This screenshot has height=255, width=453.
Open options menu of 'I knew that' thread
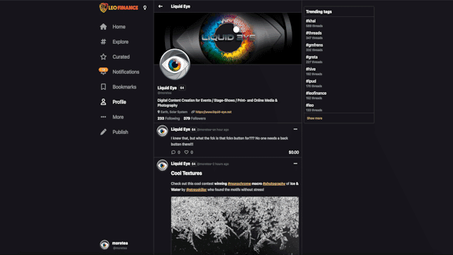click(x=295, y=129)
